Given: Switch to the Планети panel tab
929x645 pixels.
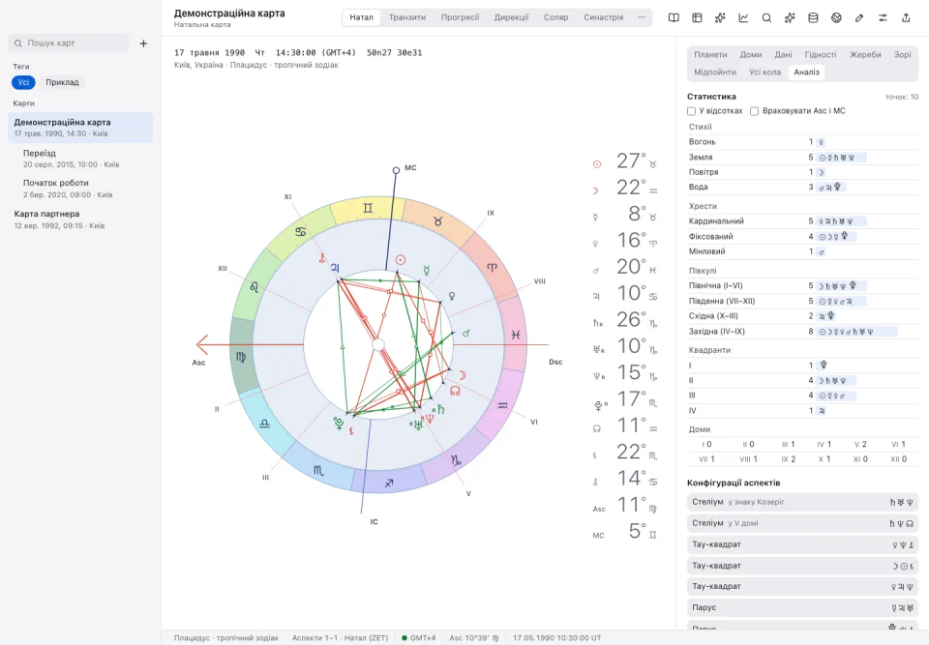Looking at the screenshot, I should tap(710, 54).
